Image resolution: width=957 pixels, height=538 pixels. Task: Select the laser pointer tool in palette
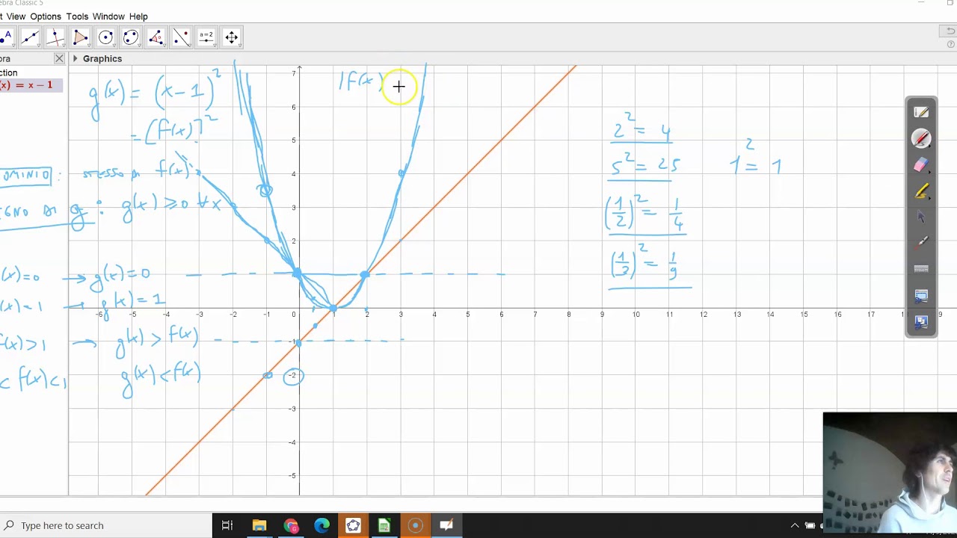921,242
